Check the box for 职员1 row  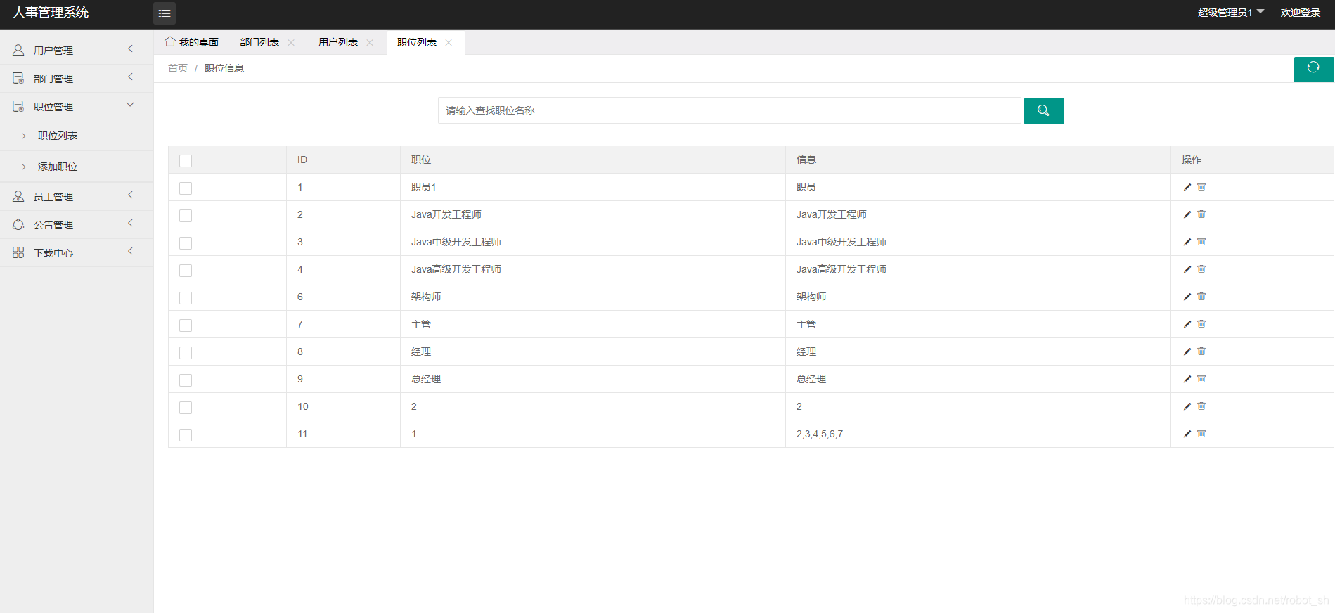186,188
